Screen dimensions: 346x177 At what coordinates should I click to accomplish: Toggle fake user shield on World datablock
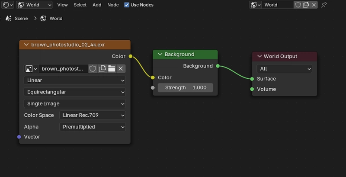tap(298, 5)
